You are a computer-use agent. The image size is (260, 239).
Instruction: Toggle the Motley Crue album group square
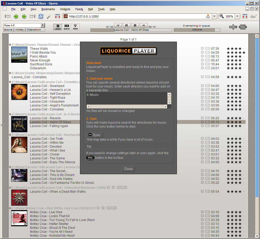click(x=10, y=208)
